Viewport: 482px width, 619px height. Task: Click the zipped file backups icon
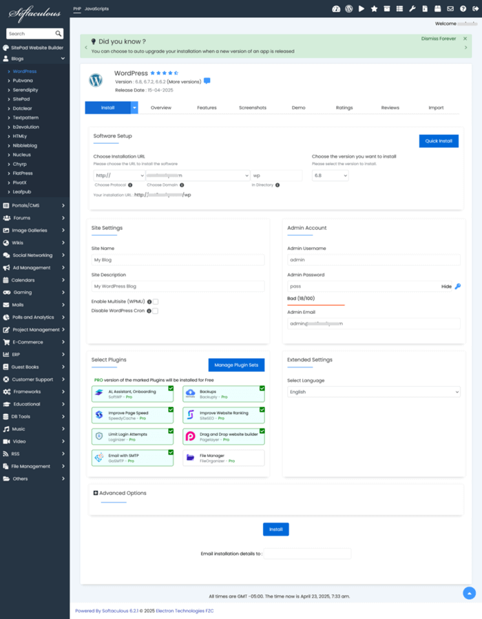[425, 9]
